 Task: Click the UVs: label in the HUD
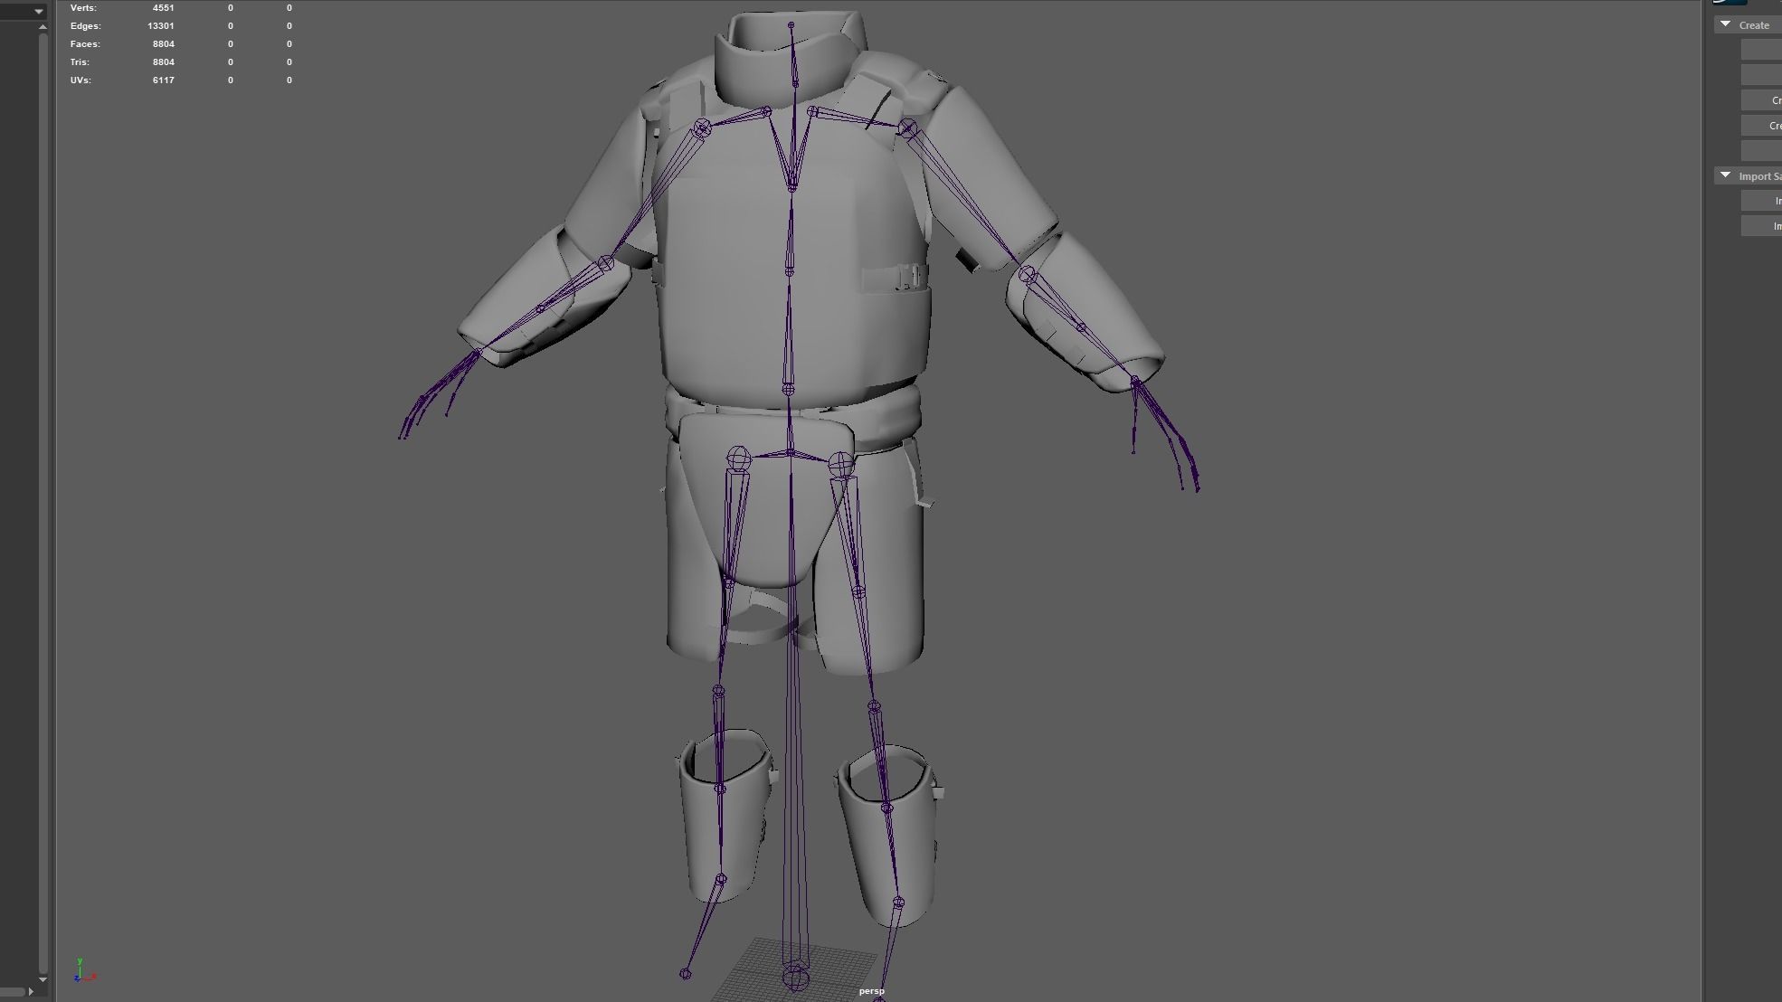pos(81,80)
